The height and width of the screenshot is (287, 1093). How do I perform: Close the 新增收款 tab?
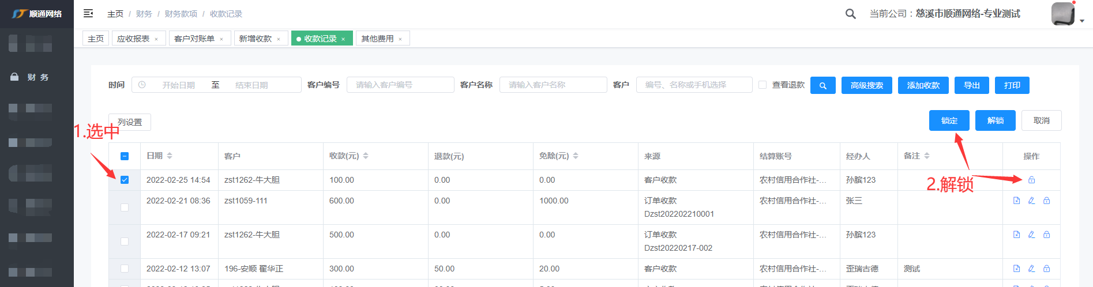tap(279, 39)
